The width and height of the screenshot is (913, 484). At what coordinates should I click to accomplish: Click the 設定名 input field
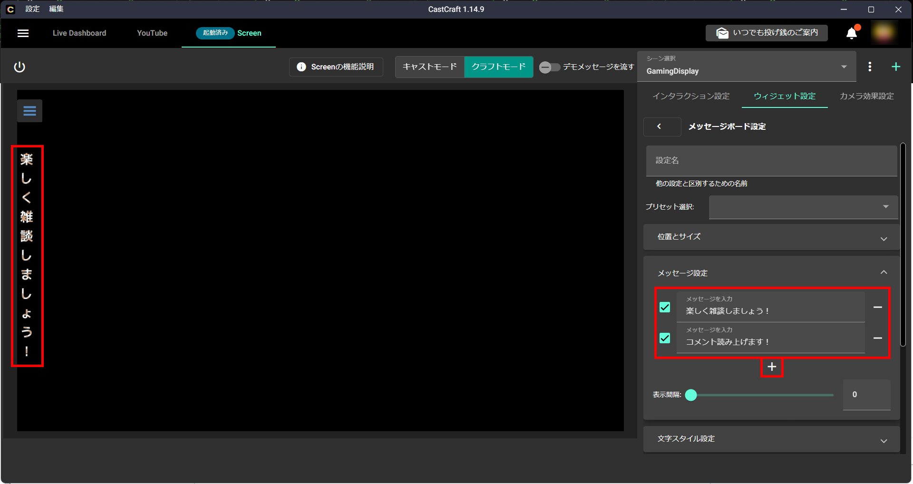pos(771,161)
